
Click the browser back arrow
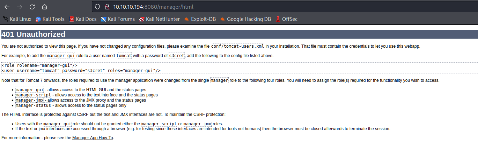(x=7, y=7)
